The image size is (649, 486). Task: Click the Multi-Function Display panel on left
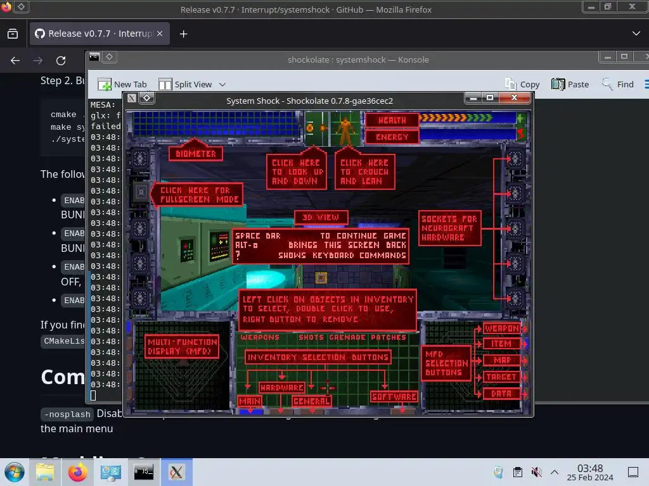[x=183, y=366]
